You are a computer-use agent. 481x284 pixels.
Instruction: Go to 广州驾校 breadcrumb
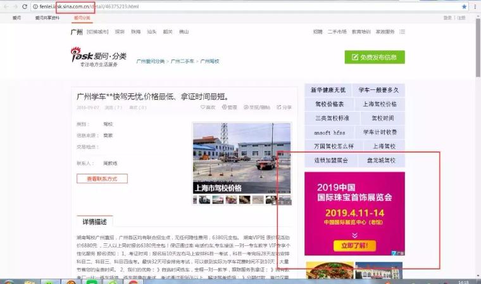click(x=210, y=61)
